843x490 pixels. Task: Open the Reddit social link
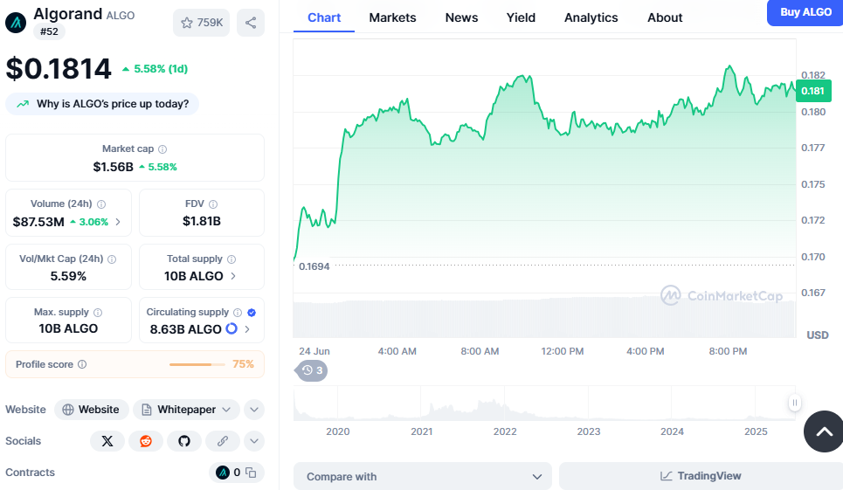(x=146, y=441)
